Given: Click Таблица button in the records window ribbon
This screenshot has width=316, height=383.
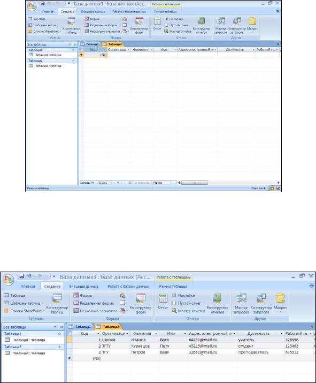Looking at the screenshot, I should [x=14, y=296].
